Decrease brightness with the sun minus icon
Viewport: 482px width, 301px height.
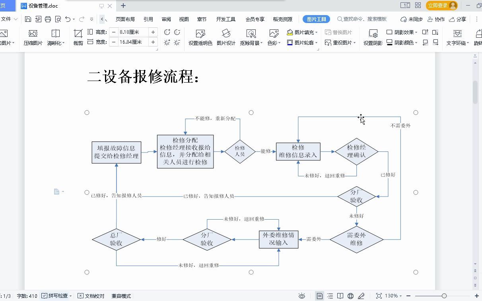click(177, 42)
